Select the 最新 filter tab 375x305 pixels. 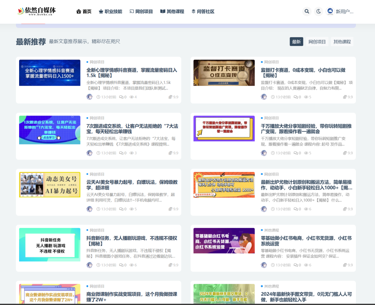click(296, 42)
